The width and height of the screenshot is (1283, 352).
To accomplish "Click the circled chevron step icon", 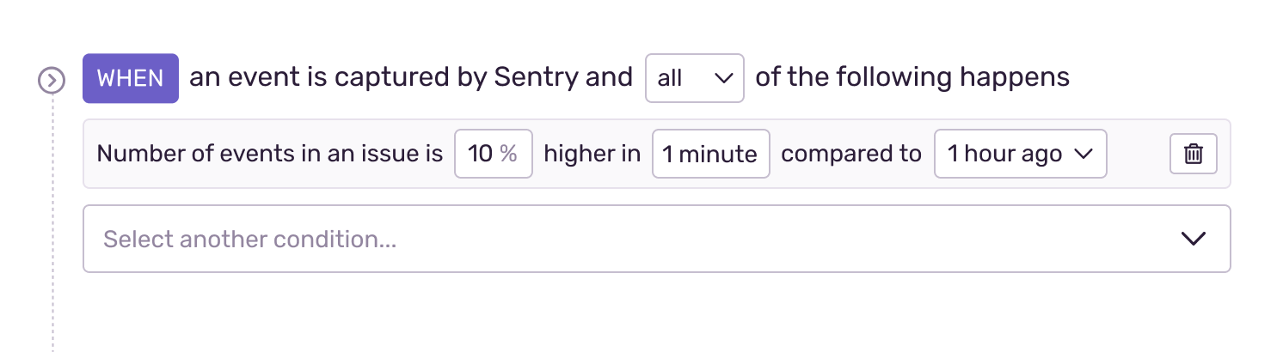I will click(52, 81).
